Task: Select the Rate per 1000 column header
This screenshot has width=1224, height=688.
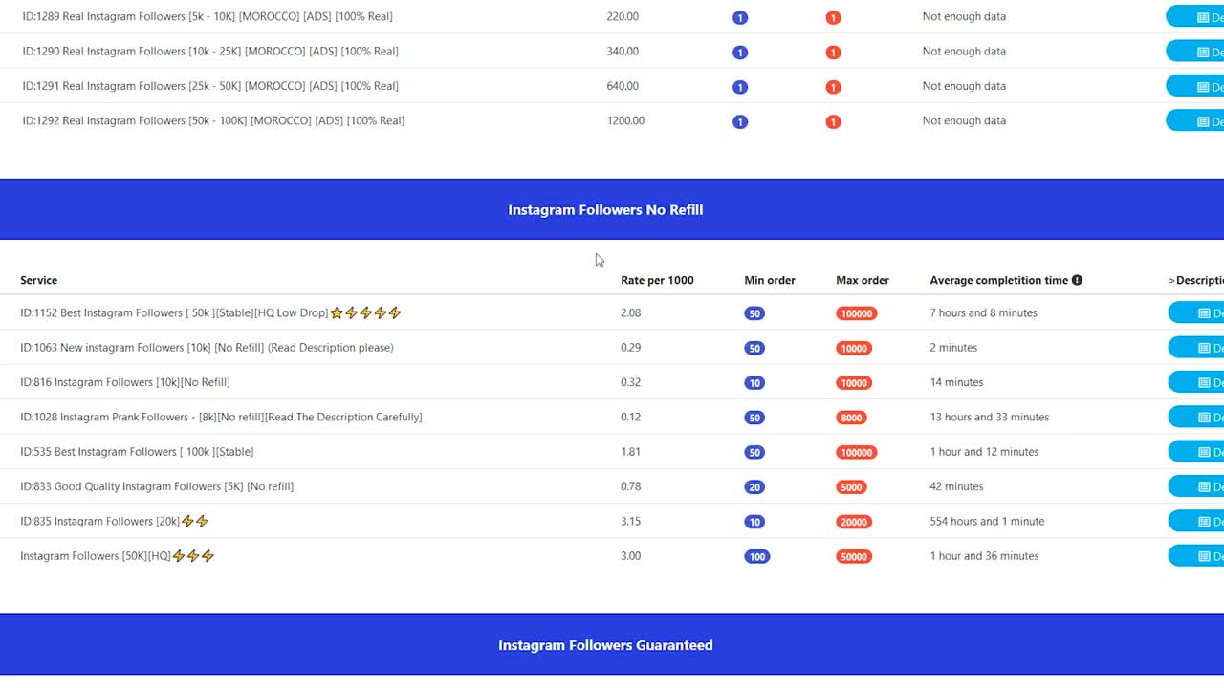Action: click(x=657, y=280)
